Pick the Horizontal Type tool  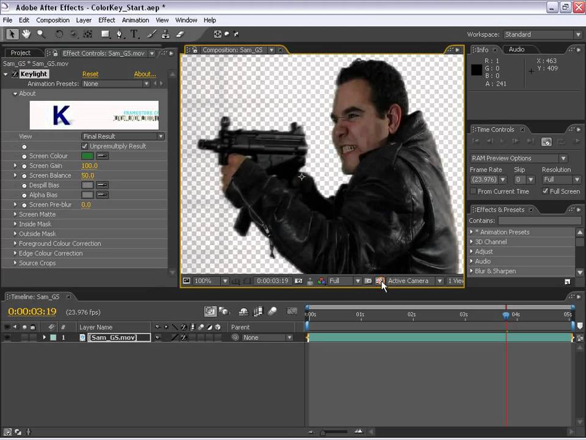pyautogui.click(x=134, y=34)
